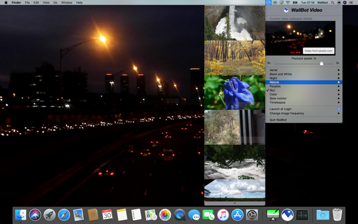Expand the Nature category submenu
358x224 pixels.
(303, 82)
